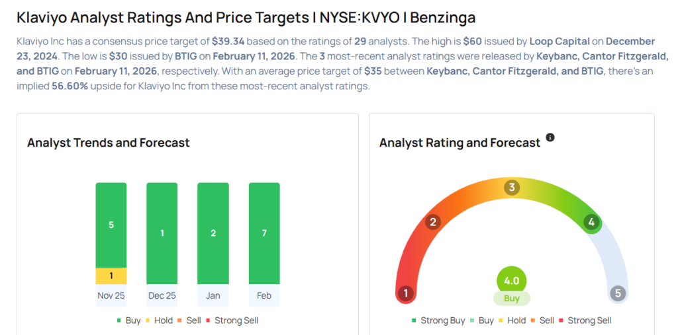The width and height of the screenshot is (678, 335).
Task: Click the gauge marker numbered 3
Action: pyautogui.click(x=511, y=188)
